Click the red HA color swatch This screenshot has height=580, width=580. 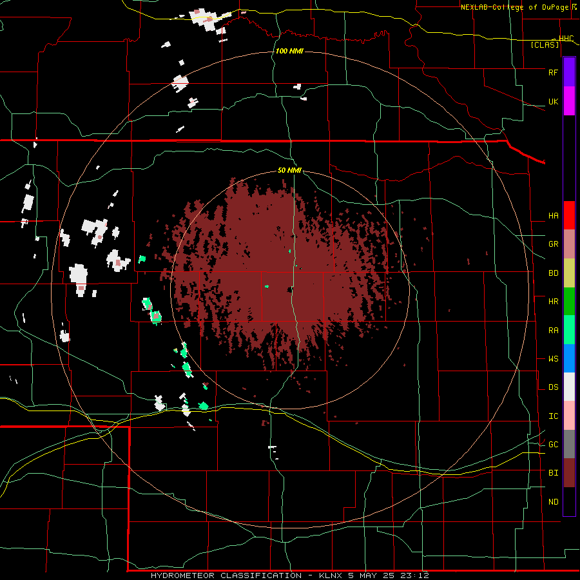coord(569,215)
